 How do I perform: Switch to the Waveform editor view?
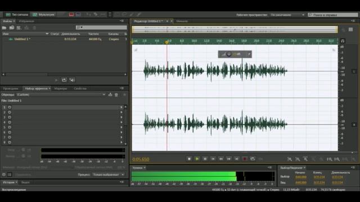click(x=17, y=15)
